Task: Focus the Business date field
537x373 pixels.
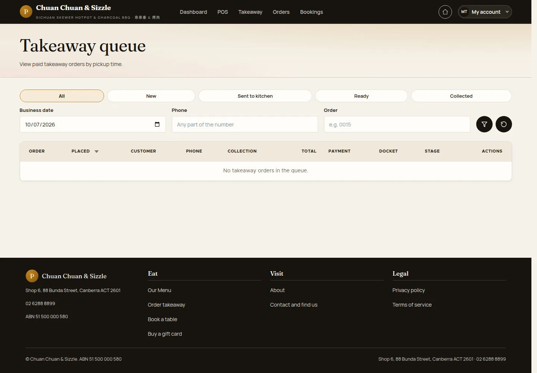Action: pos(92,124)
